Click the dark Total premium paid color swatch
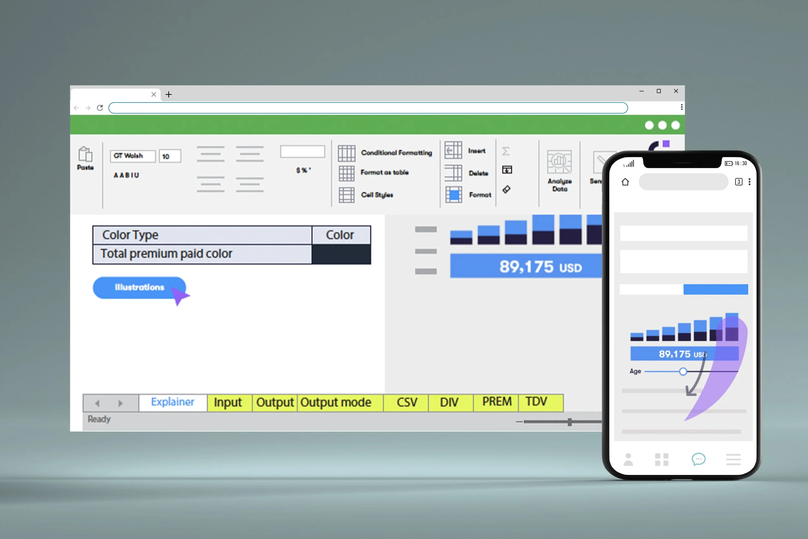 pyautogui.click(x=341, y=254)
